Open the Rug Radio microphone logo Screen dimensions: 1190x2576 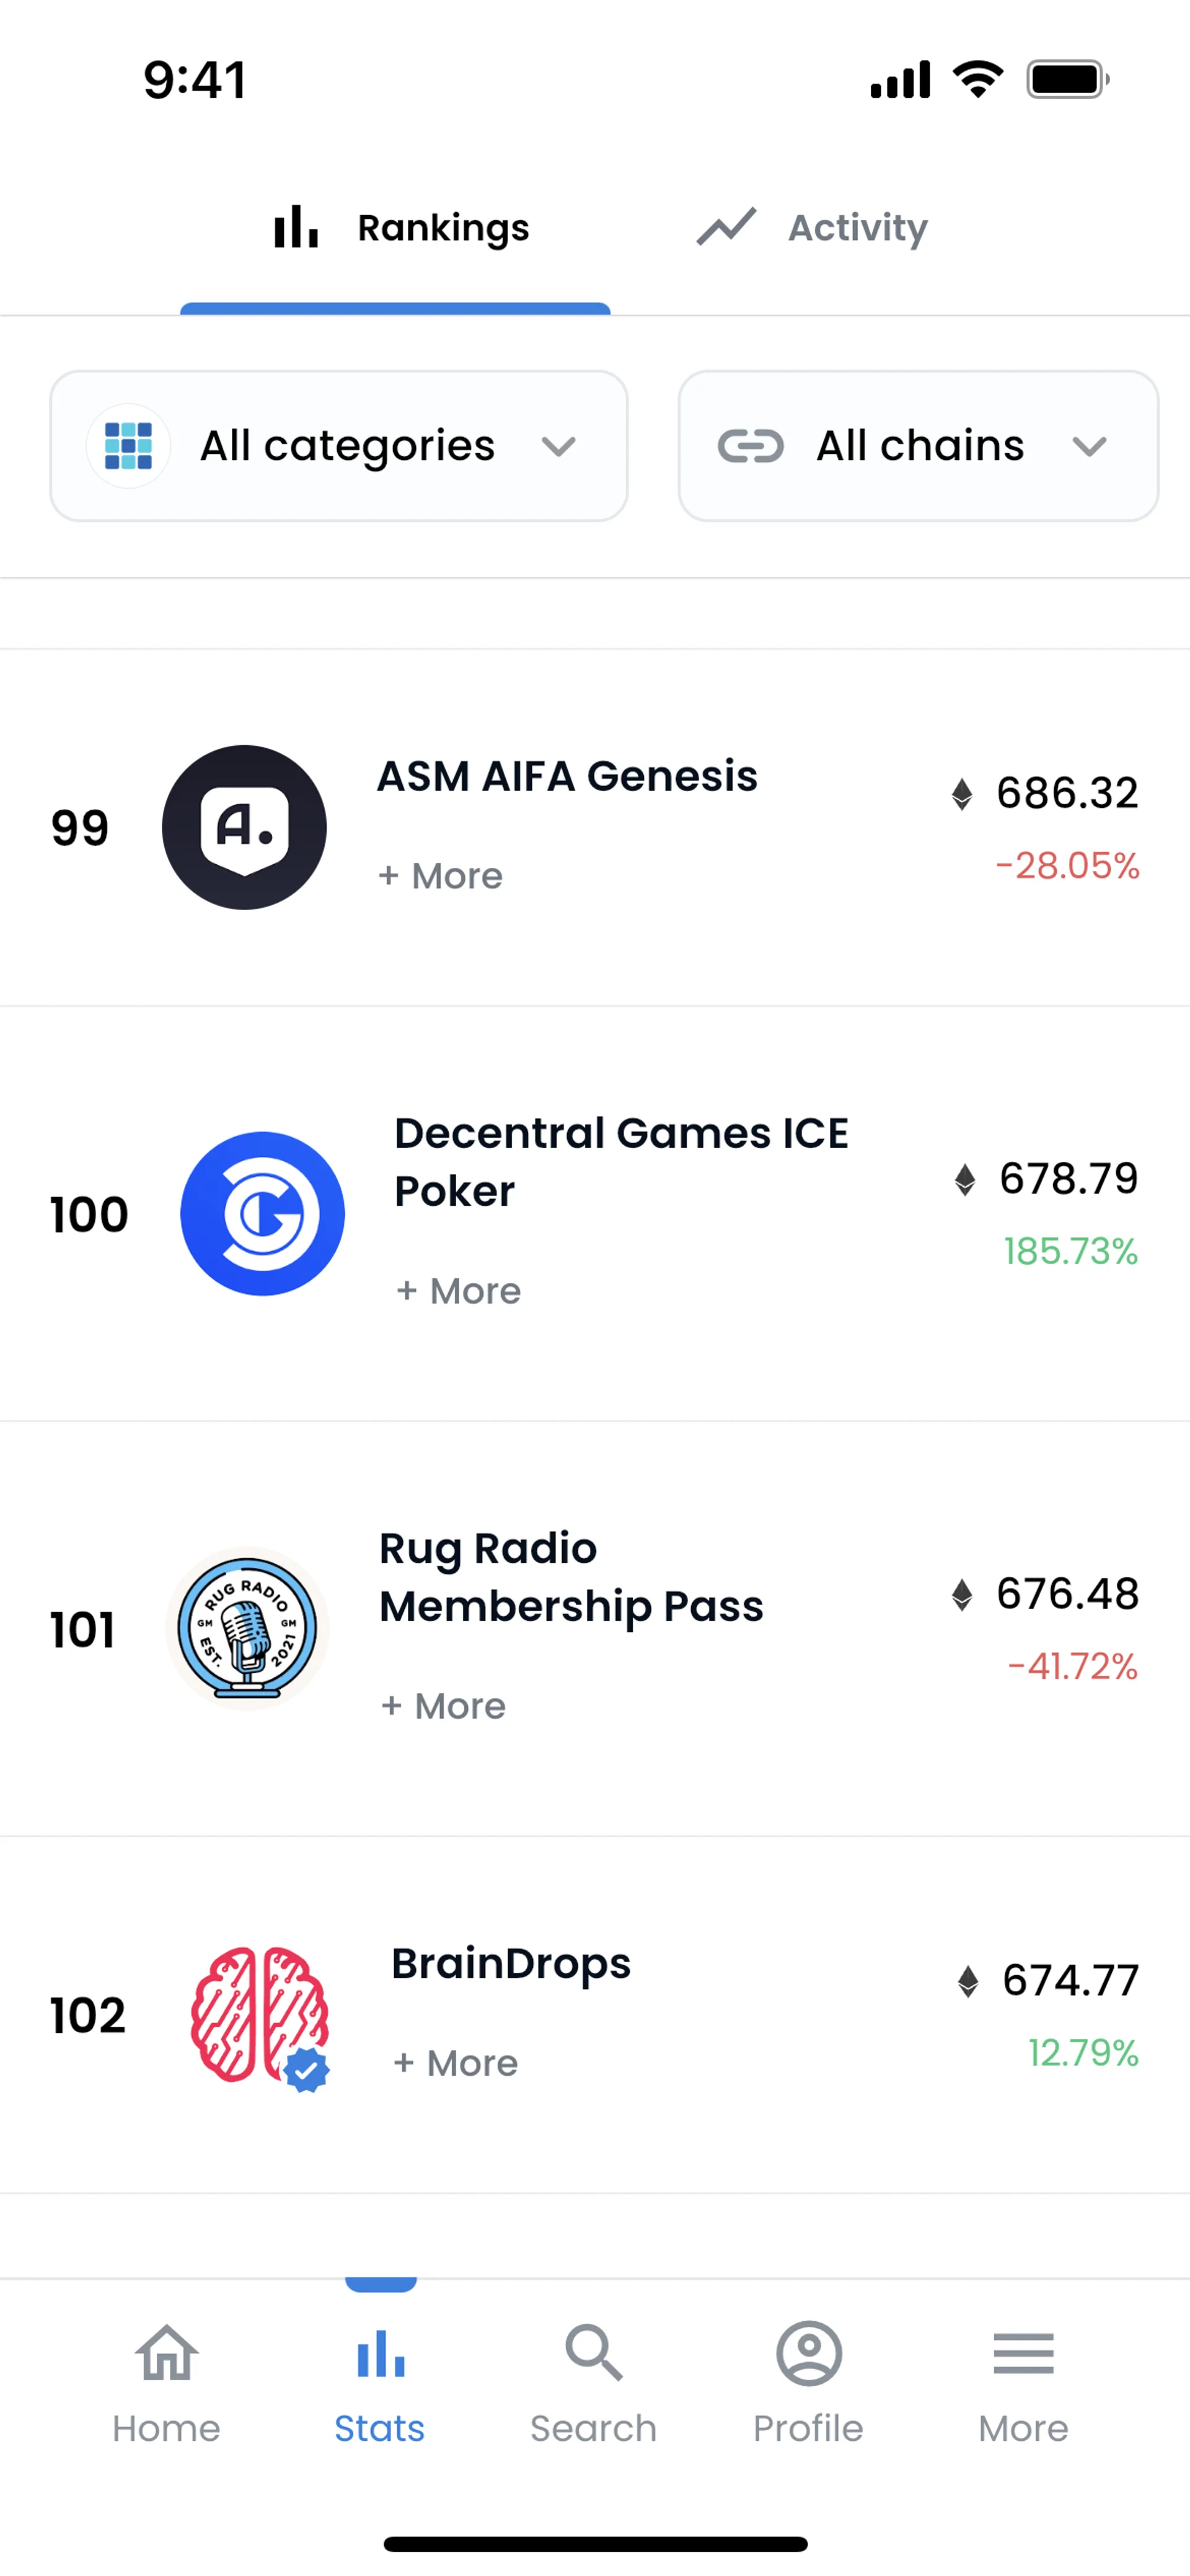pos(247,1628)
